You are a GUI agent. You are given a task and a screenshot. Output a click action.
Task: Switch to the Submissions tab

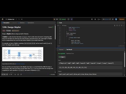click(30, 23)
